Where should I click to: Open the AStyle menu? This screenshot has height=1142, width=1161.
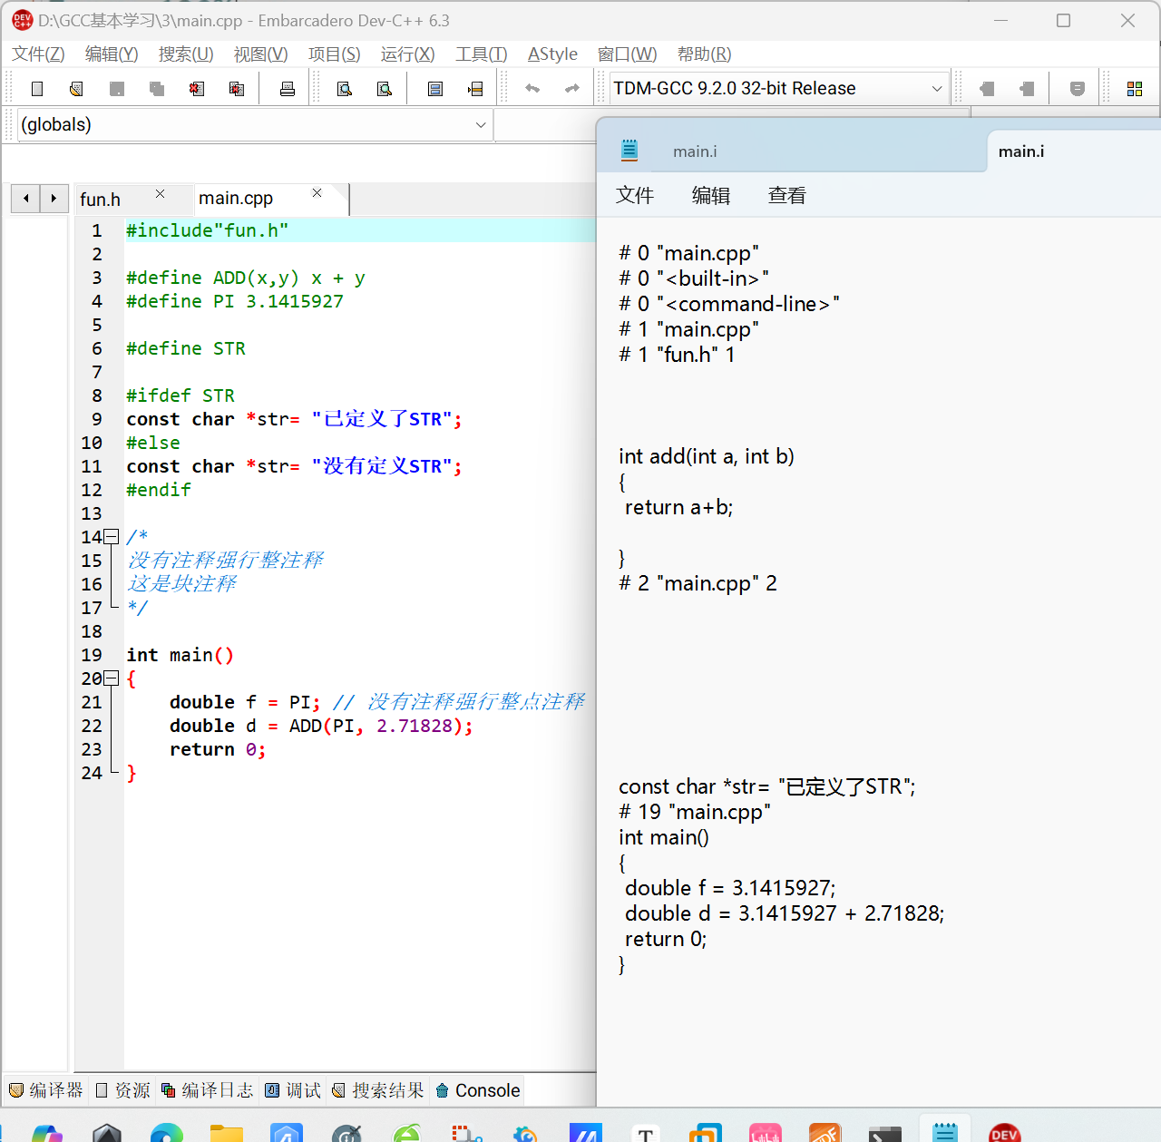click(x=553, y=54)
